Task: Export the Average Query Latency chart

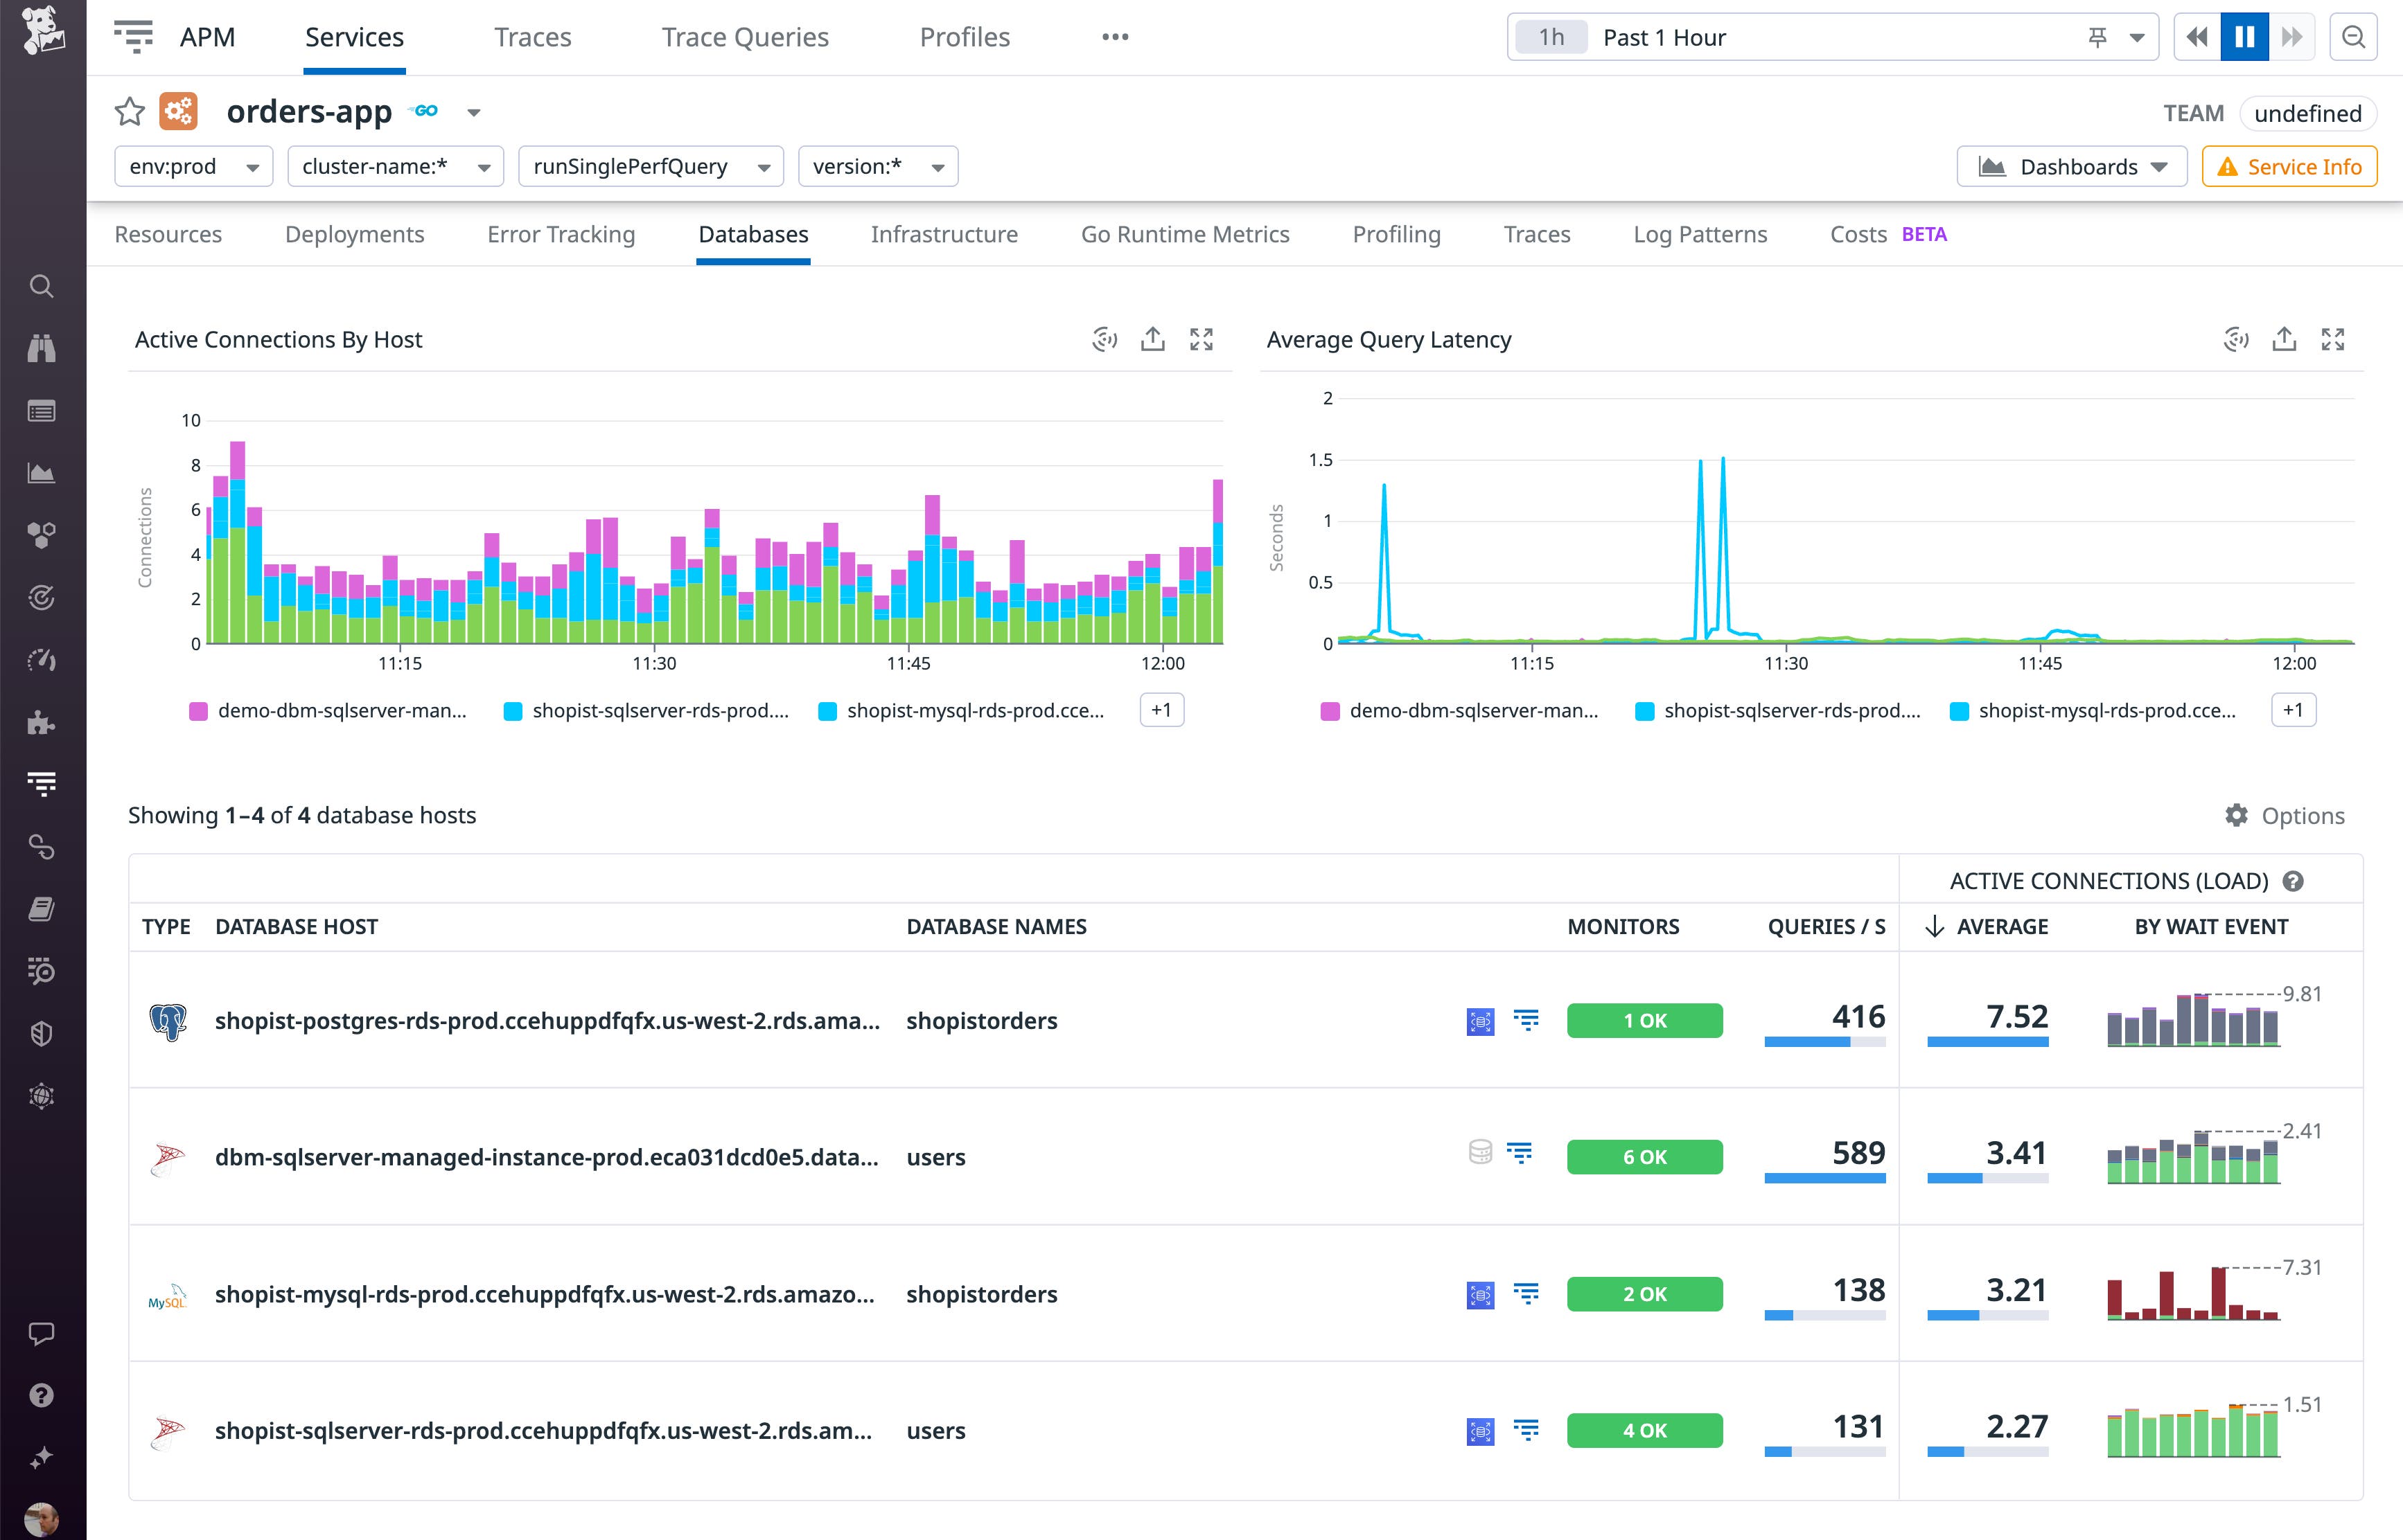Action: click(2284, 340)
